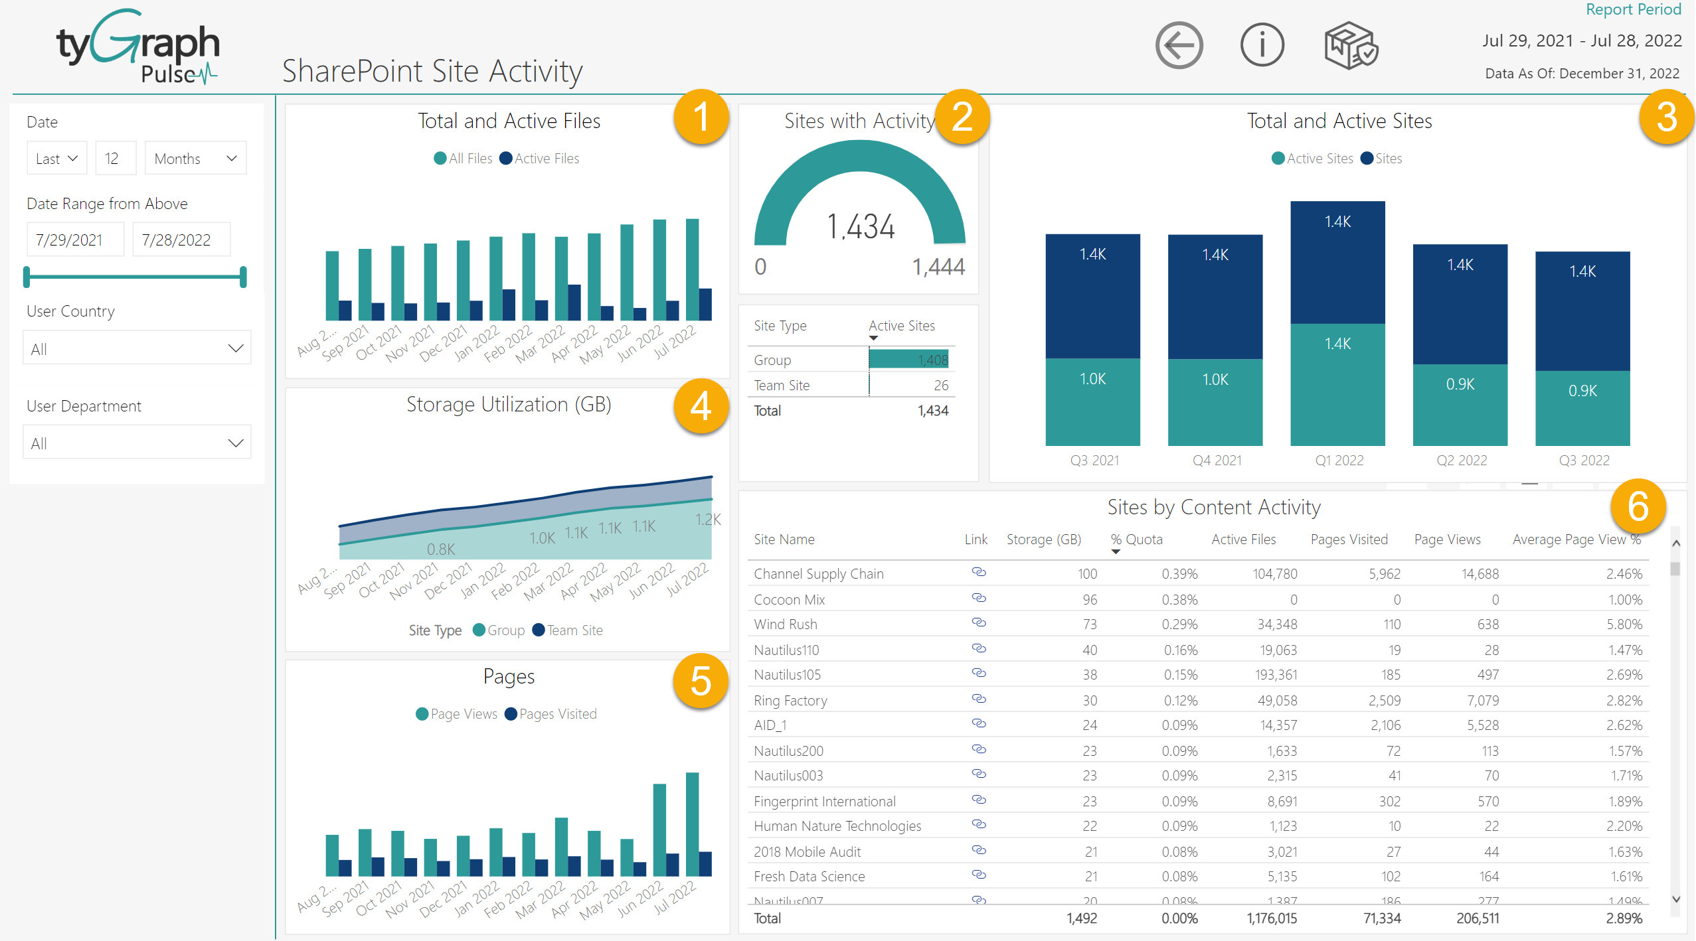The width and height of the screenshot is (1696, 941).
Task: Open link icon for Channel Supply Chain
Action: pos(978,572)
